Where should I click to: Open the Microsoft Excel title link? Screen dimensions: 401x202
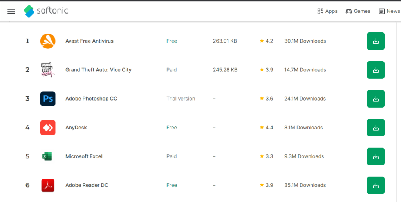click(84, 156)
